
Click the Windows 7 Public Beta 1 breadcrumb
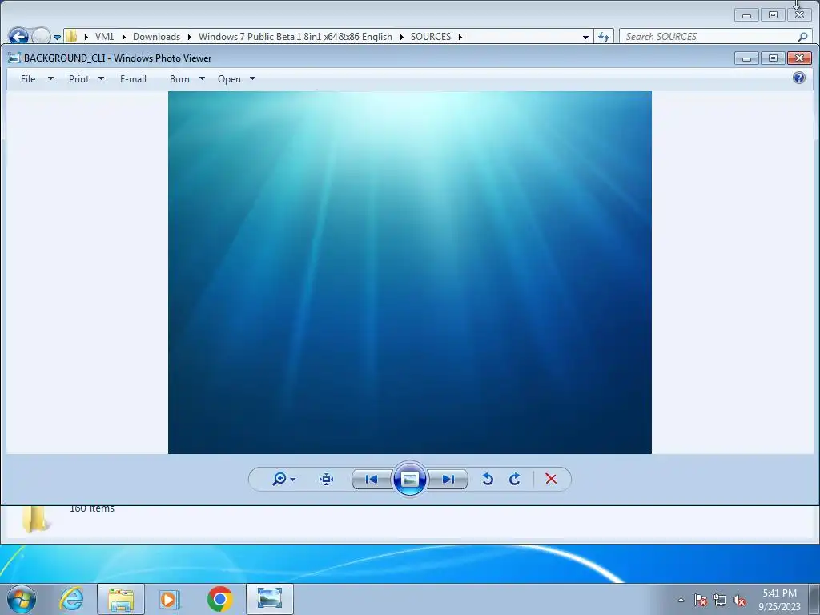pyautogui.click(x=295, y=37)
